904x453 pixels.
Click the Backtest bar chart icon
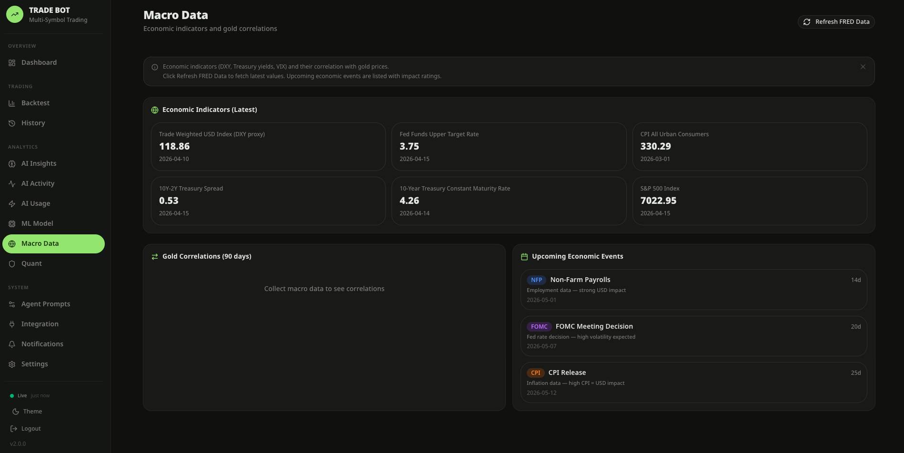pos(12,103)
